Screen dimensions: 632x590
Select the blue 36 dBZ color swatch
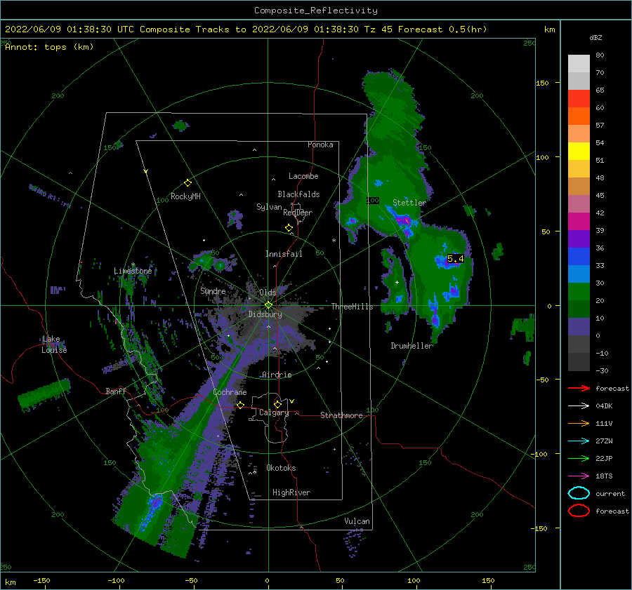[579, 256]
